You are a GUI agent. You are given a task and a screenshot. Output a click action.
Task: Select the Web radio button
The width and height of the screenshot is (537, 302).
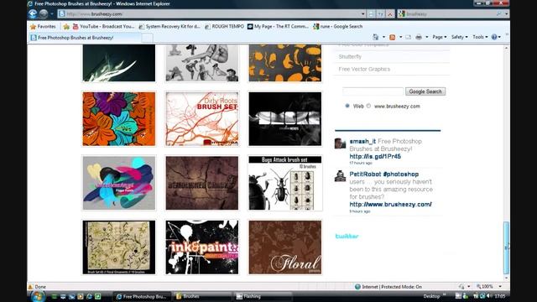point(347,106)
